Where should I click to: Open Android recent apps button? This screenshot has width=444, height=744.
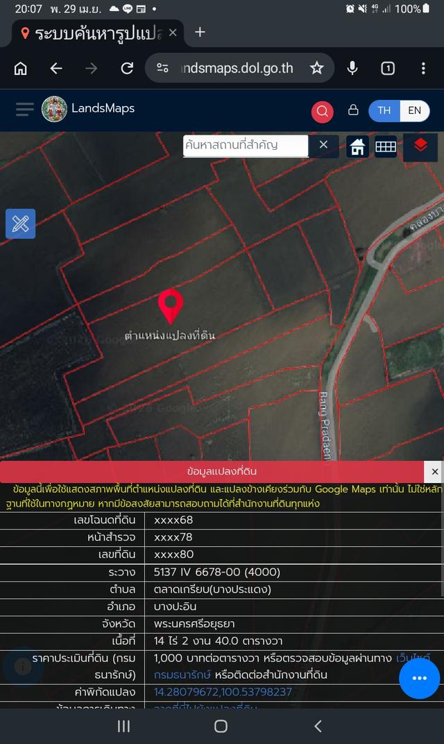click(123, 726)
